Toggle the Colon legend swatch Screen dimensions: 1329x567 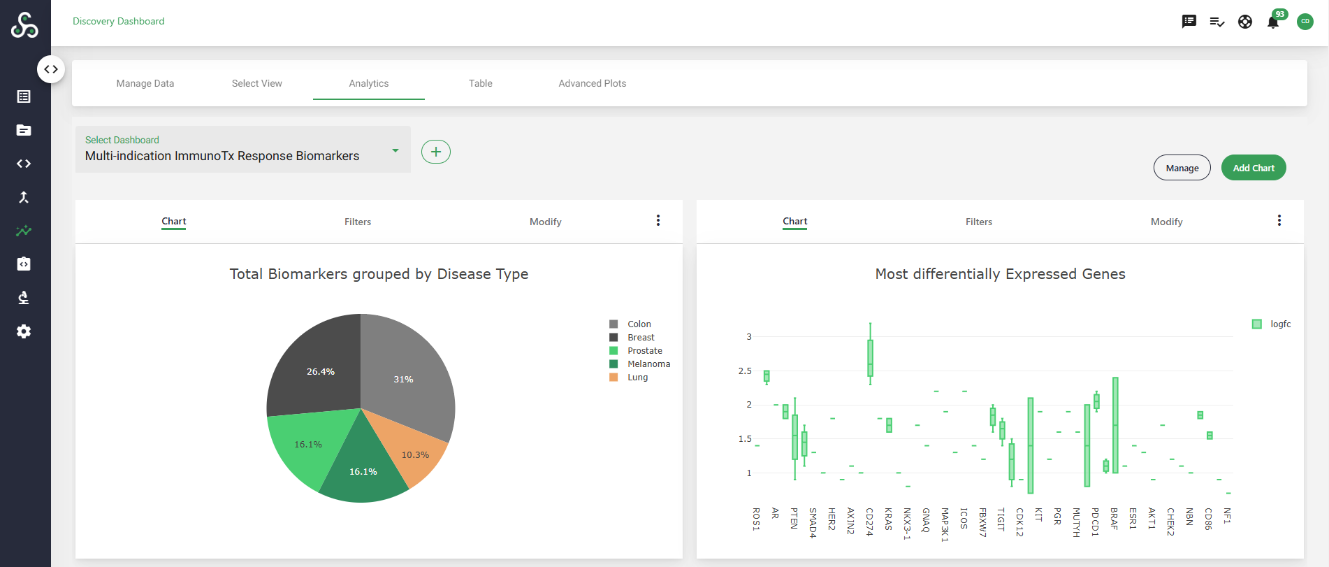613,324
